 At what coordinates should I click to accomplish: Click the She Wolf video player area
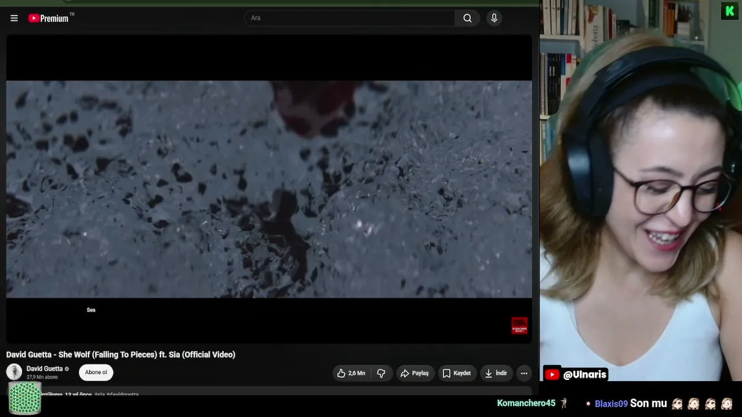tap(269, 189)
